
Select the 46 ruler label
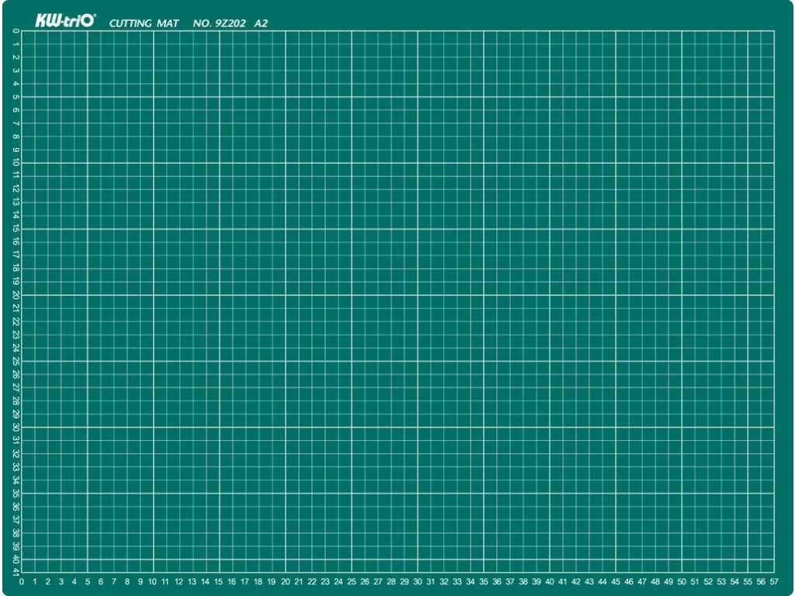coord(629,582)
